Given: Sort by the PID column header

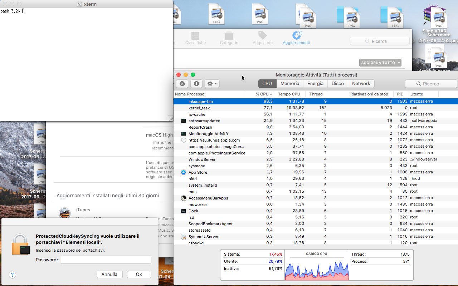Looking at the screenshot, I should tap(400, 94).
